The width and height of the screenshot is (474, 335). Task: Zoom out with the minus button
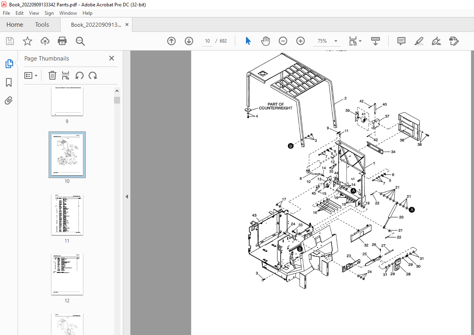point(283,41)
